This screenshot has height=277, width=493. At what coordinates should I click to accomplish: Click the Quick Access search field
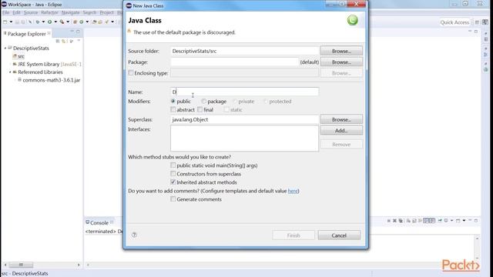tap(454, 22)
